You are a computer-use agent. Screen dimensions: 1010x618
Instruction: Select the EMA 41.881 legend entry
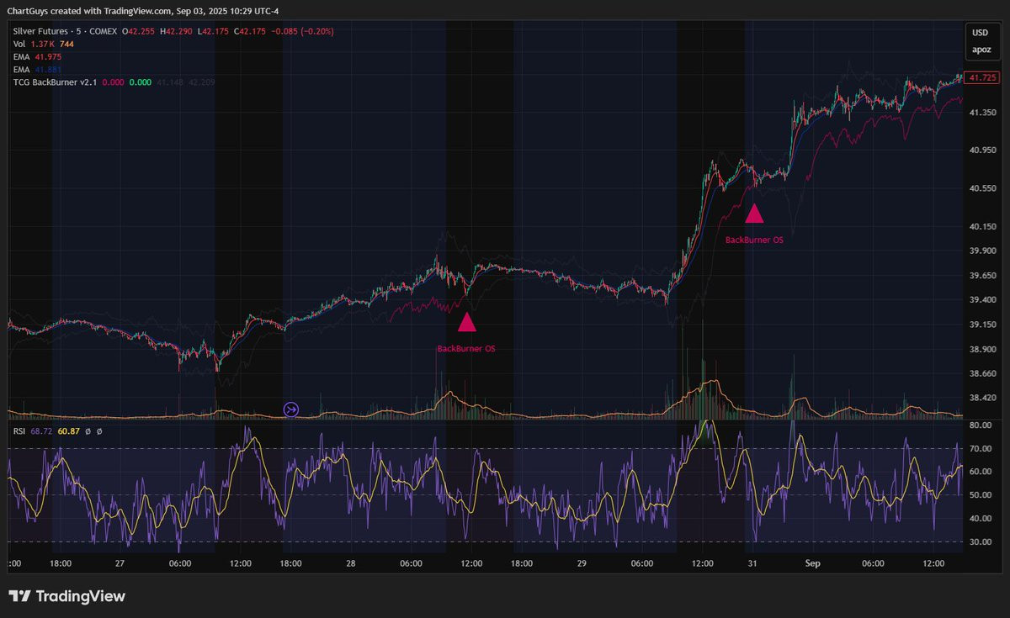(x=37, y=69)
